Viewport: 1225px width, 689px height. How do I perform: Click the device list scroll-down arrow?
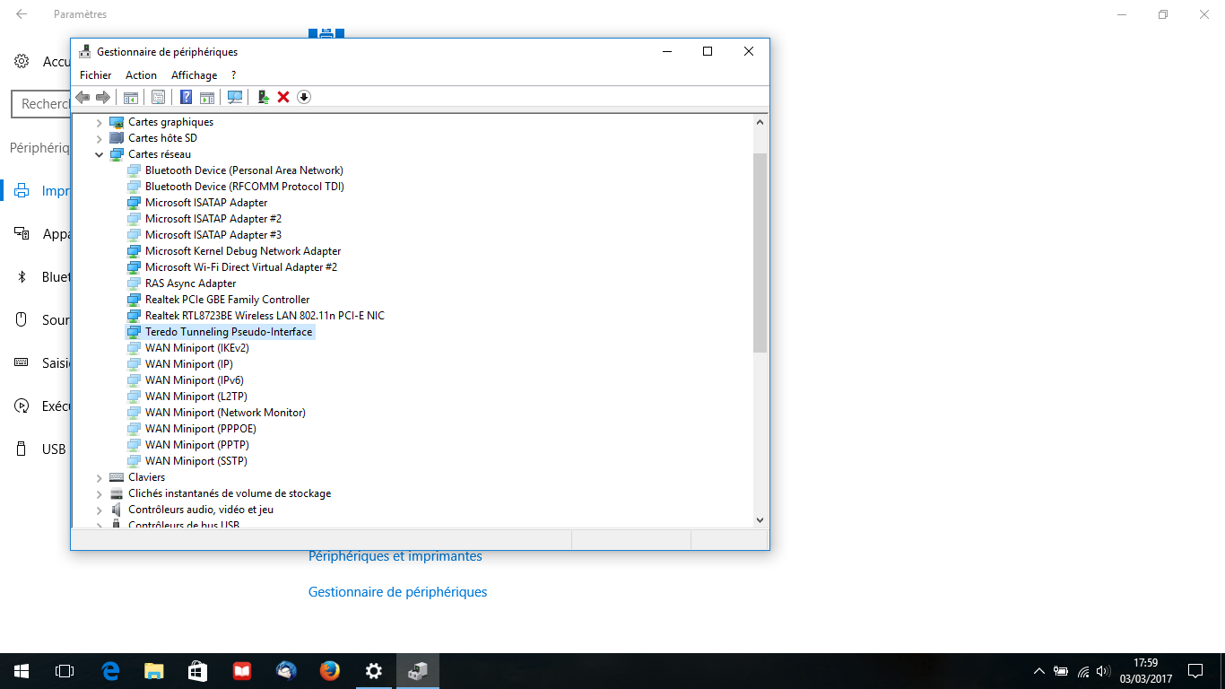(760, 519)
